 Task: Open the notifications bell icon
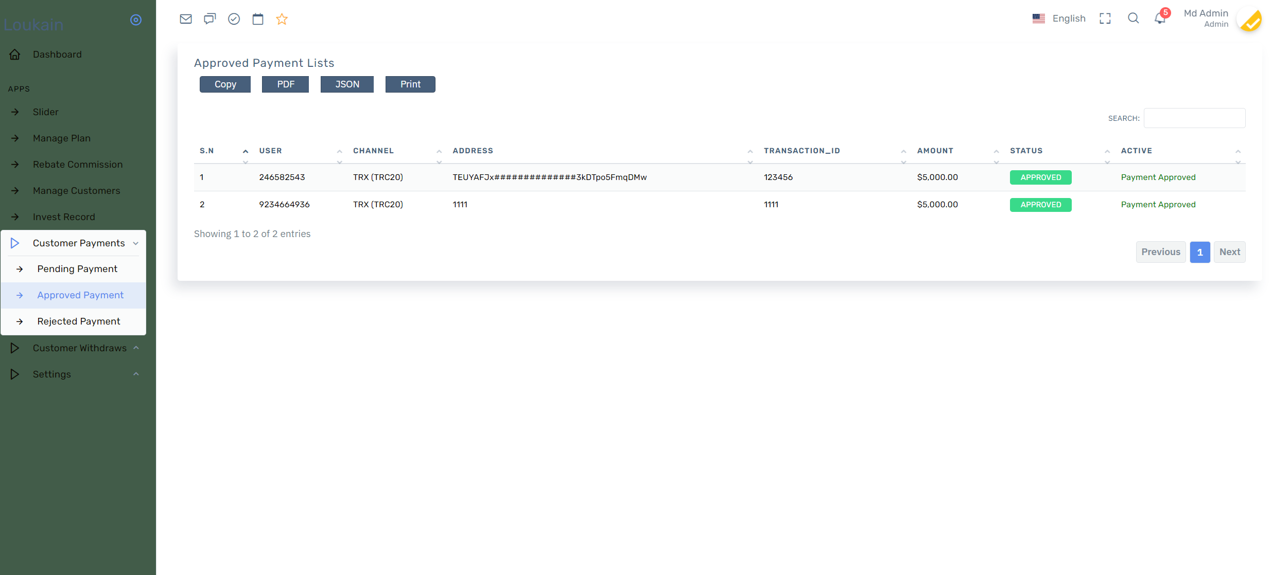pos(1160,19)
